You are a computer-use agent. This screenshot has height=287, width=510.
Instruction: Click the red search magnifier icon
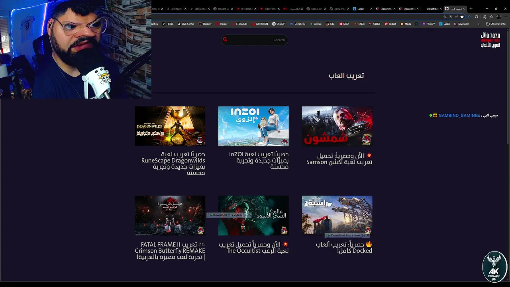point(225,39)
